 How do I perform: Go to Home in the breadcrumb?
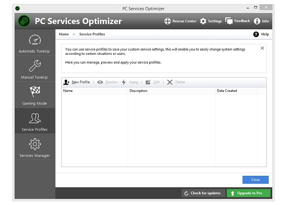(x=64, y=34)
